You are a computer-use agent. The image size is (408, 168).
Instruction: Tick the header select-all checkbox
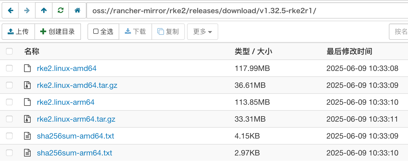9,51
